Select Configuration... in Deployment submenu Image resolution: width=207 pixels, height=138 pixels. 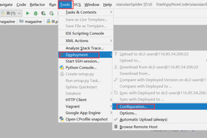coord(133,107)
